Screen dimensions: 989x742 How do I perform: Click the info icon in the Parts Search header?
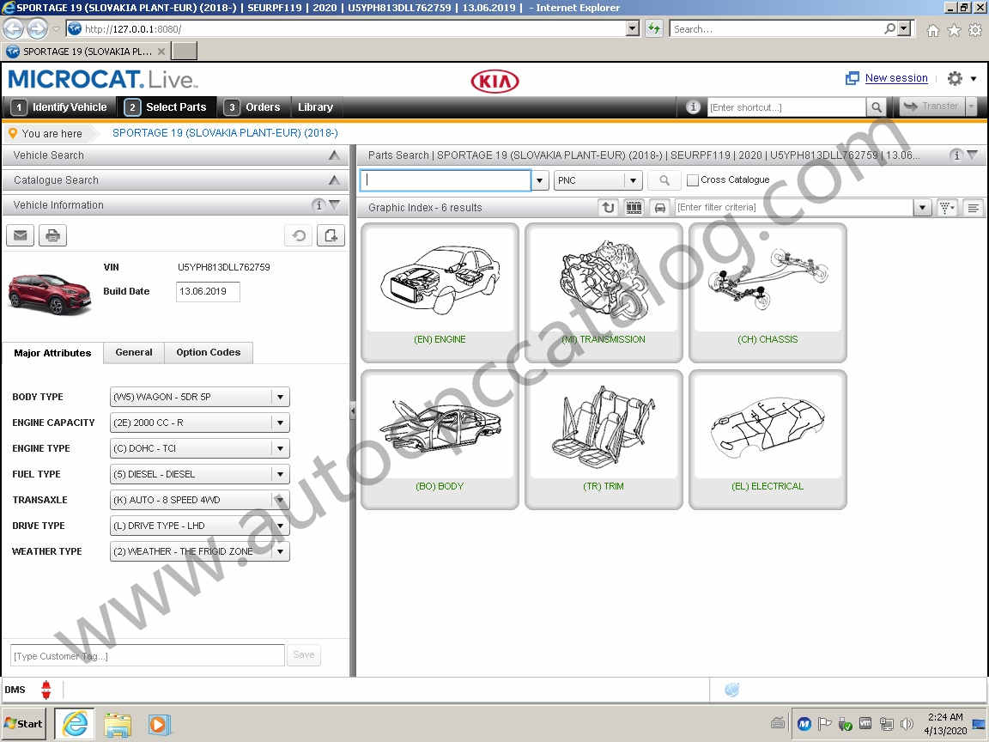click(x=956, y=155)
